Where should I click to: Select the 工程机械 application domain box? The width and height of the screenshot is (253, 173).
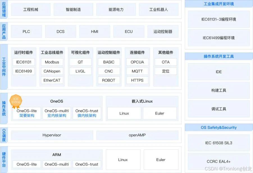(x=31, y=10)
